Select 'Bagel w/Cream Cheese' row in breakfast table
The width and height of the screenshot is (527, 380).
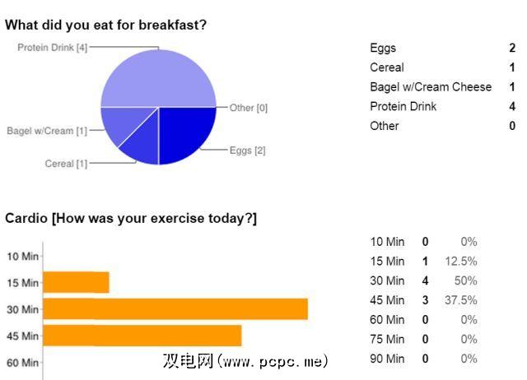[431, 87]
